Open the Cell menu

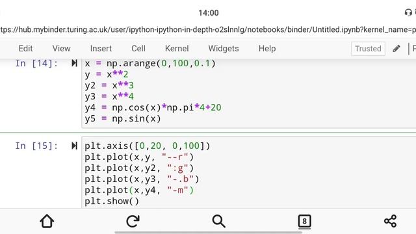[138, 49]
